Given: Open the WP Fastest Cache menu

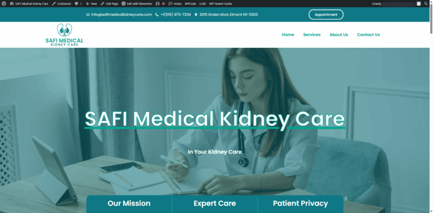Looking at the screenshot, I should pyautogui.click(x=220, y=3).
